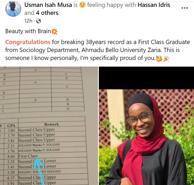
Task: Click the public audience globe icon
Action: pyautogui.click(x=38, y=21)
